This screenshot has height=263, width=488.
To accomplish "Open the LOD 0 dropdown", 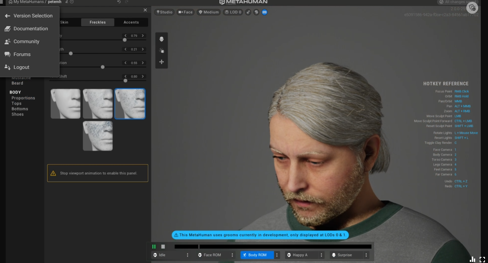I will (233, 12).
